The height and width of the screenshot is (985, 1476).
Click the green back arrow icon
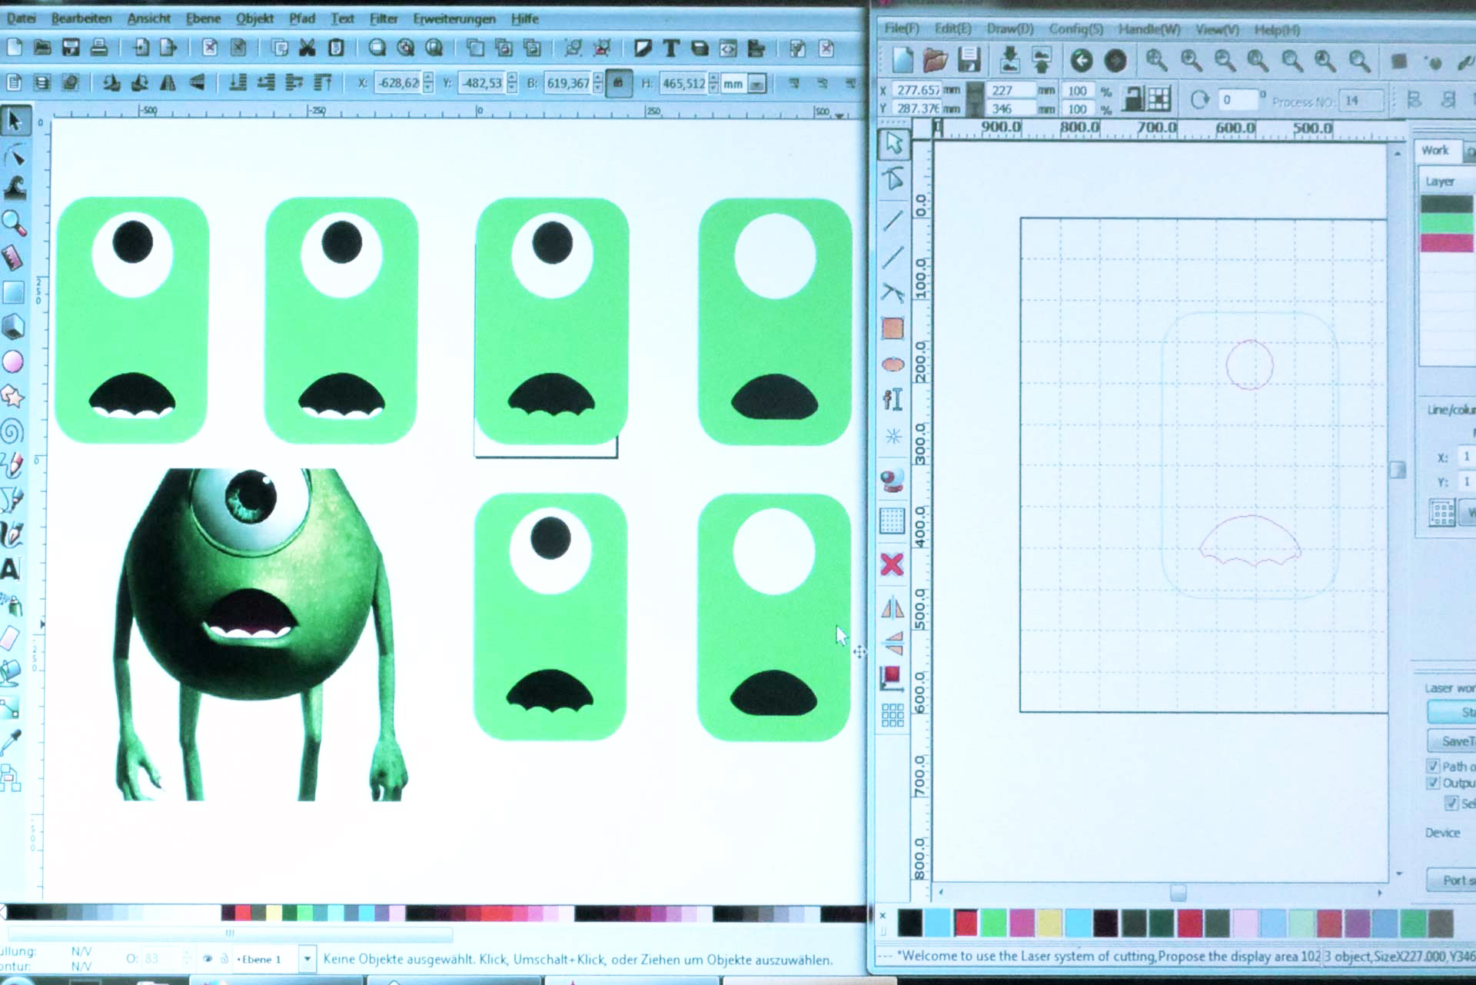click(x=1082, y=60)
